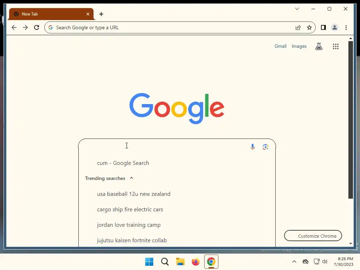This screenshot has width=360, height=270.
Task: Click the vertical scrollbar thumb
Action: (351, 120)
